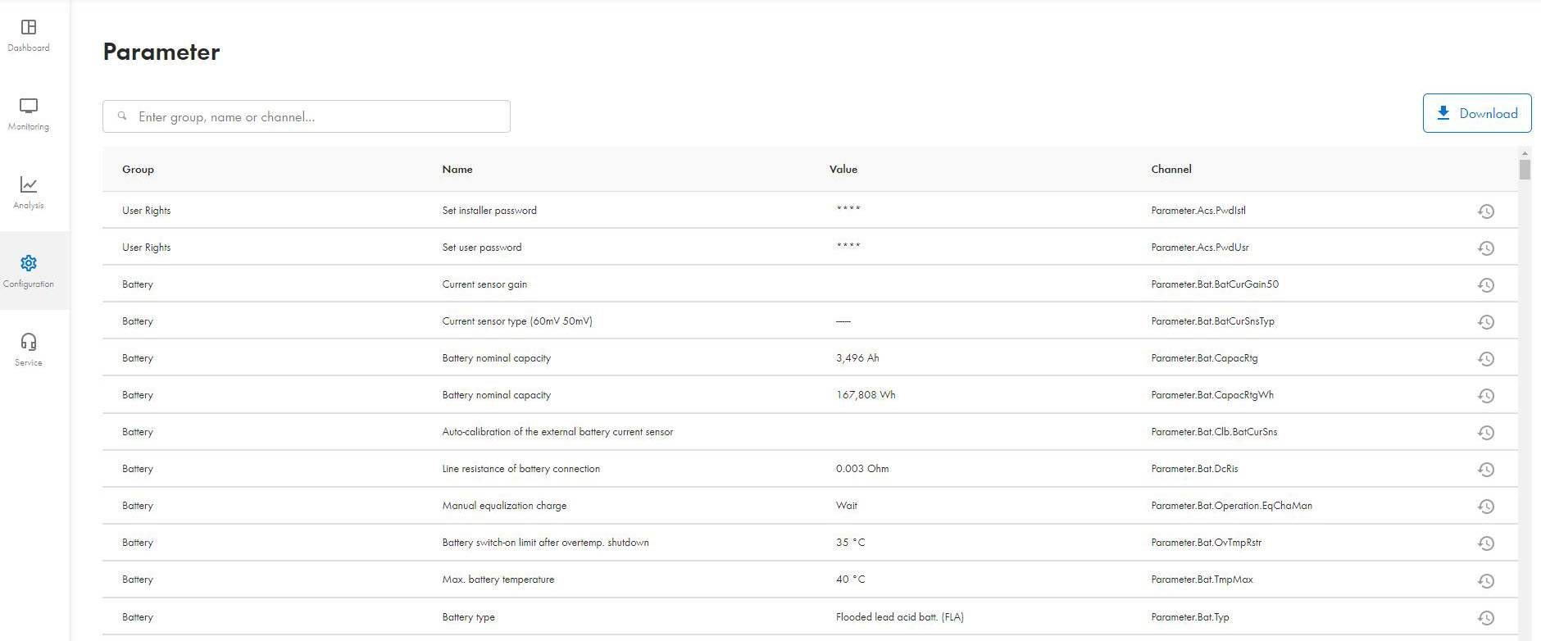
Task: View history of Current sensor gain
Action: 1485,285
